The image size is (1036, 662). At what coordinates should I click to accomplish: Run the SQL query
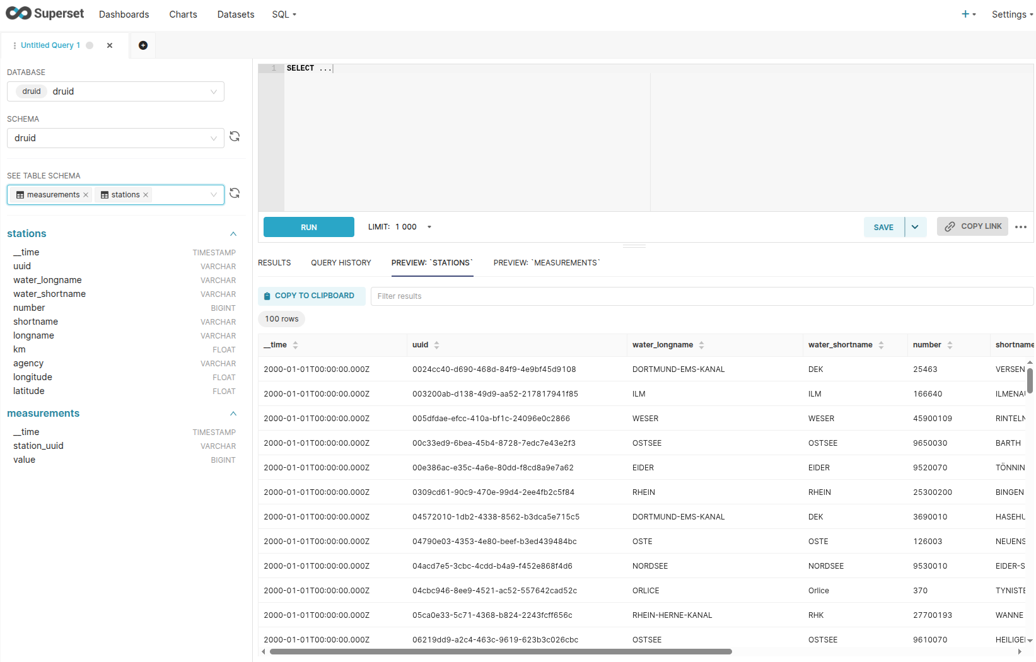(308, 227)
